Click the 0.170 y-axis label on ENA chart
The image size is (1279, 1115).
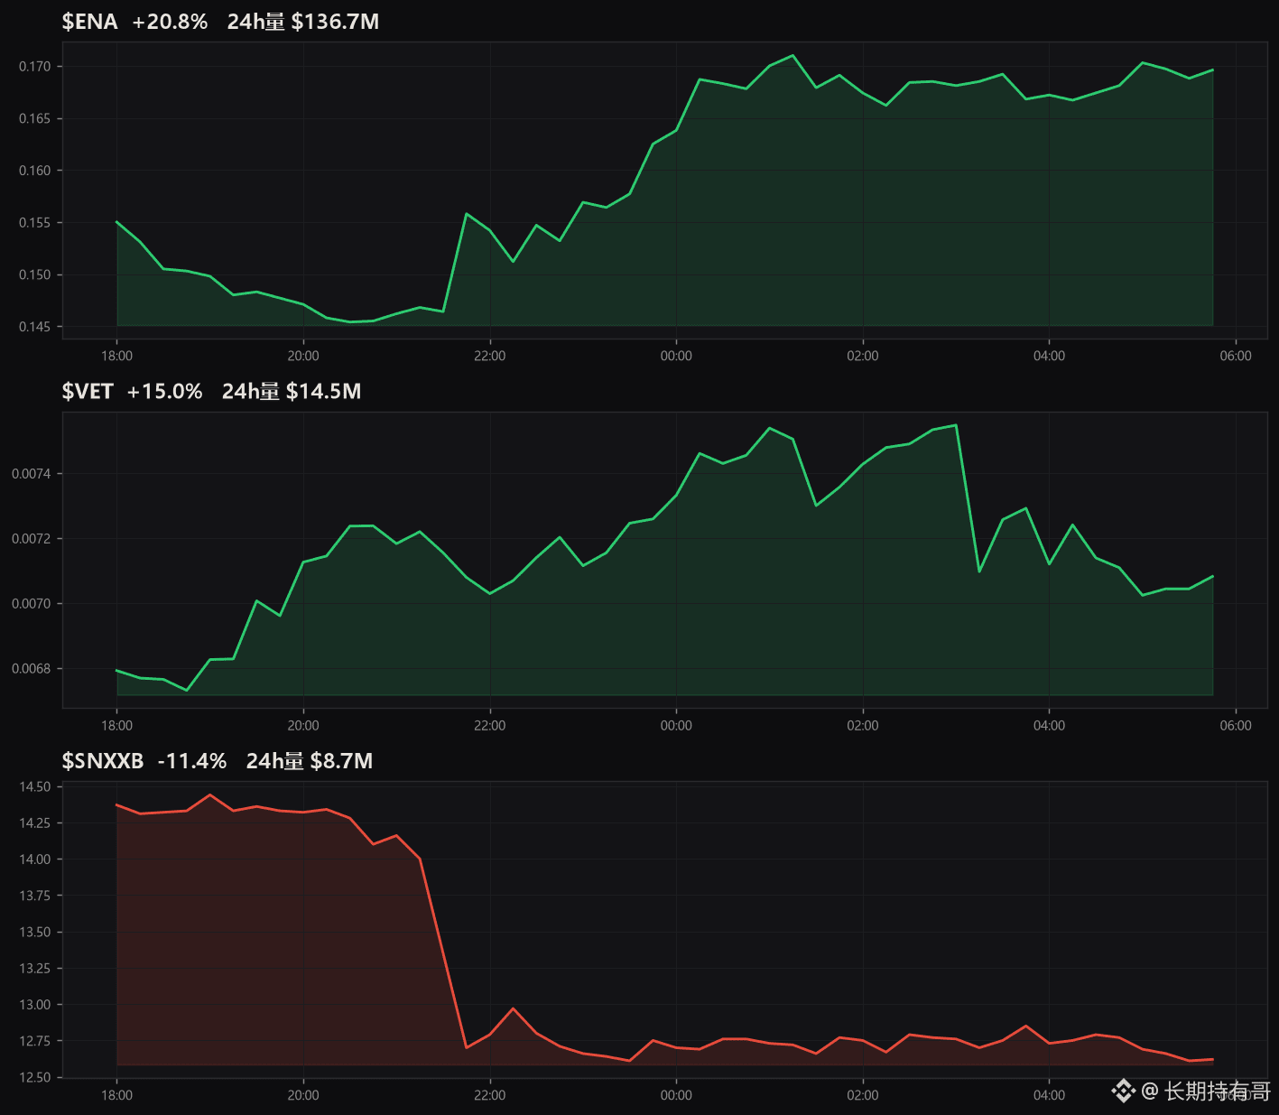(x=34, y=66)
